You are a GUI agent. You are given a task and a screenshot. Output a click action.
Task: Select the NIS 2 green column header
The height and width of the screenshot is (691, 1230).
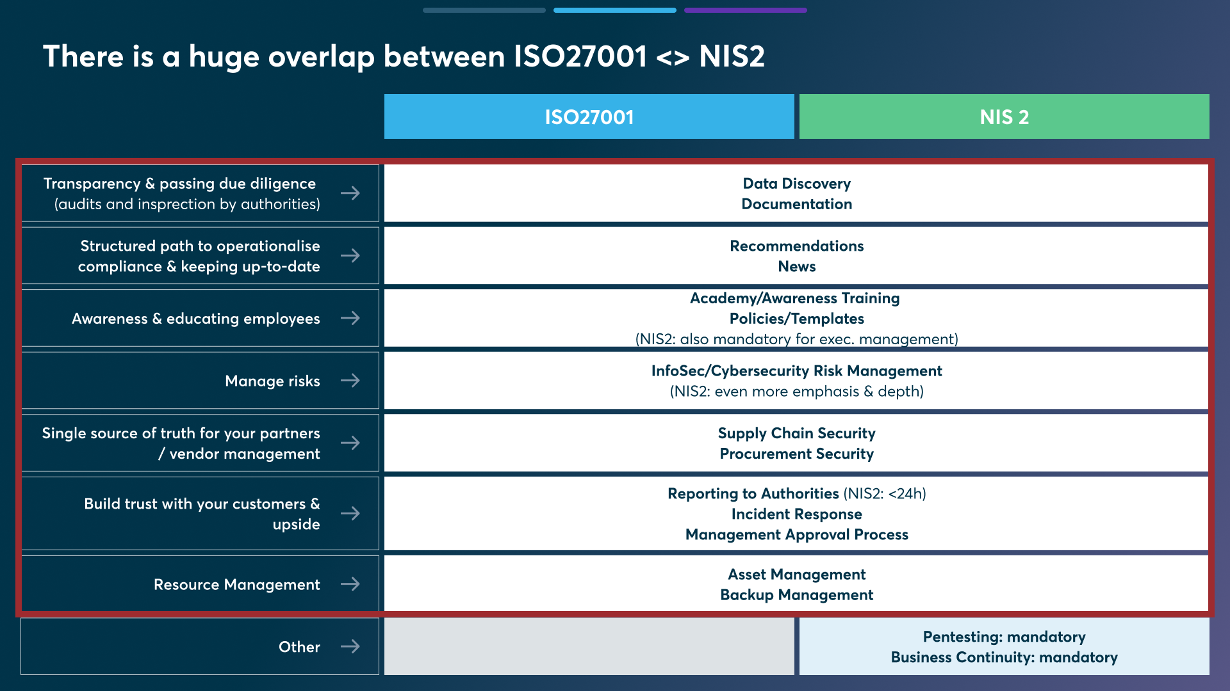coord(1004,116)
